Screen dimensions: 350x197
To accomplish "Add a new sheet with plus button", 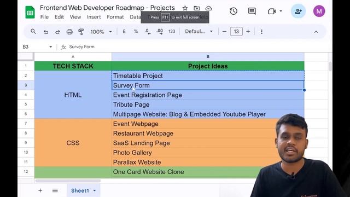I will [40, 190].
